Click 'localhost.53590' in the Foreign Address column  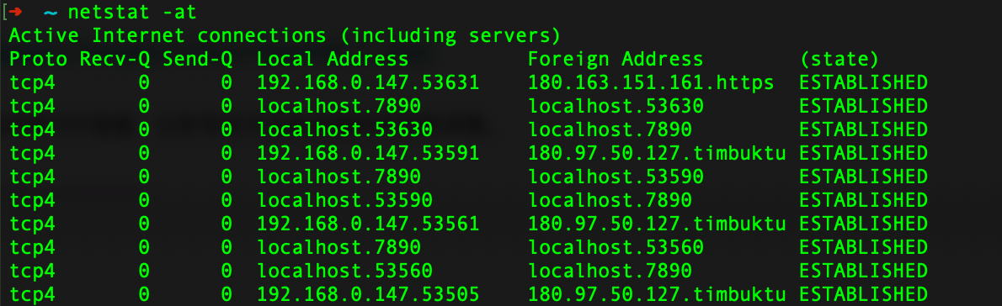point(616,177)
